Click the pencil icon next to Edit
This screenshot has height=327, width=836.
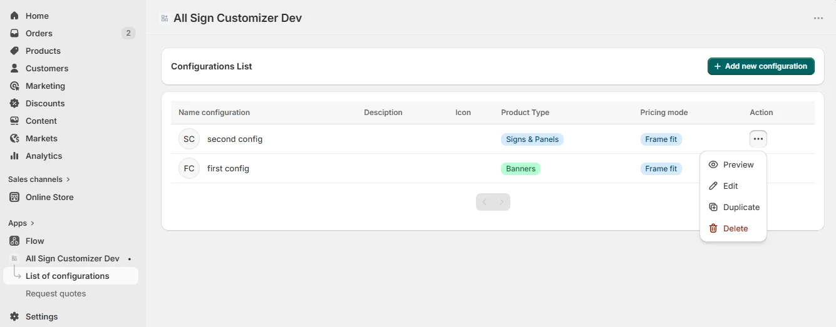713,186
